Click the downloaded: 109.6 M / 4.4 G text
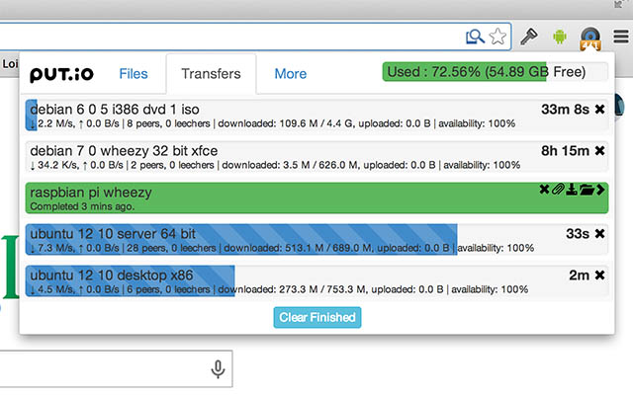Image resolution: width=633 pixels, height=395 pixels. click(x=286, y=123)
